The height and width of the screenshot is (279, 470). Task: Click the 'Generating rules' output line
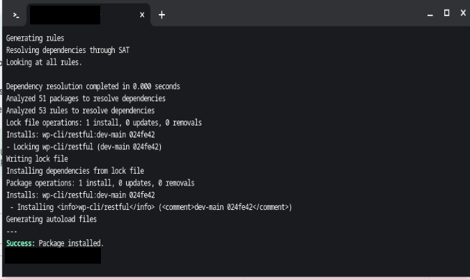pyautogui.click(x=35, y=38)
